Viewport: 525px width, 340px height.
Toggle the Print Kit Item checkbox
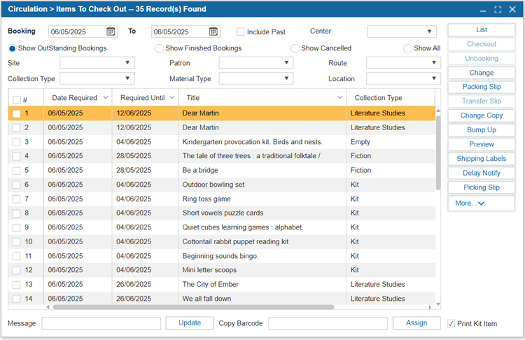(451, 323)
